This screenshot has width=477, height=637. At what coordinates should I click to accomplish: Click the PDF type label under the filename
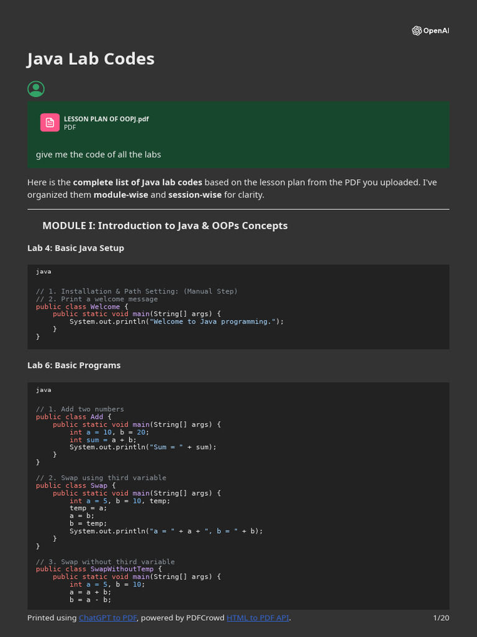[x=70, y=127]
